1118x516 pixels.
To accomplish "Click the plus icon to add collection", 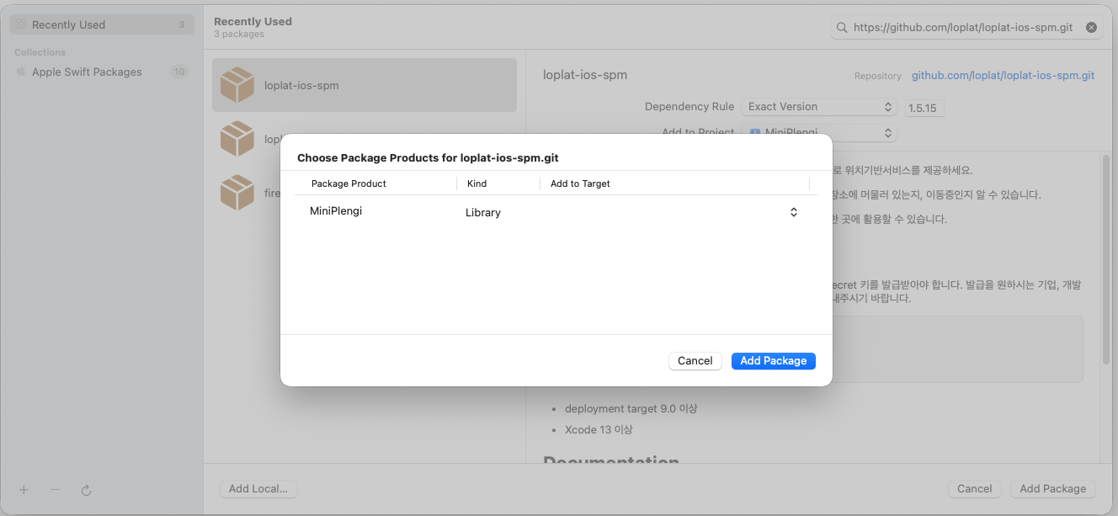I will [24, 490].
